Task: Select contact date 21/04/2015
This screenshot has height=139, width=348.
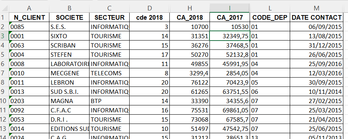Action: pyautogui.click(x=316, y=120)
